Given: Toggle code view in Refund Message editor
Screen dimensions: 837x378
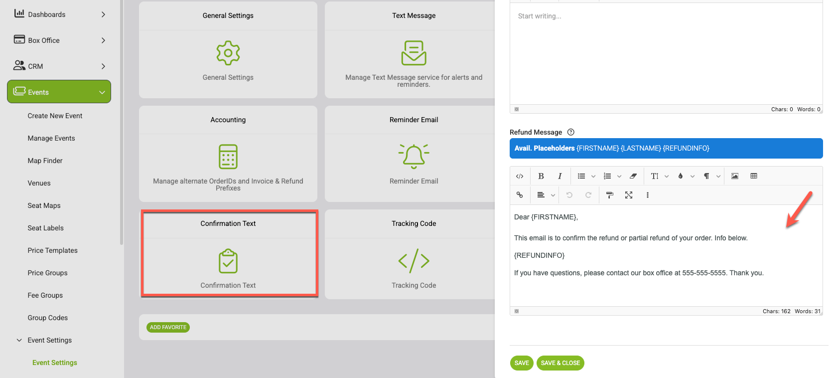Looking at the screenshot, I should pyautogui.click(x=520, y=176).
